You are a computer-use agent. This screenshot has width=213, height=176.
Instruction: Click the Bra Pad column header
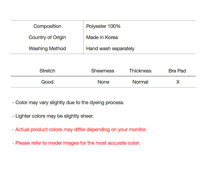click(177, 71)
